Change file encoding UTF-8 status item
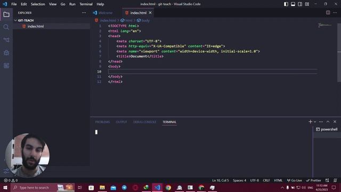 tap(255, 180)
